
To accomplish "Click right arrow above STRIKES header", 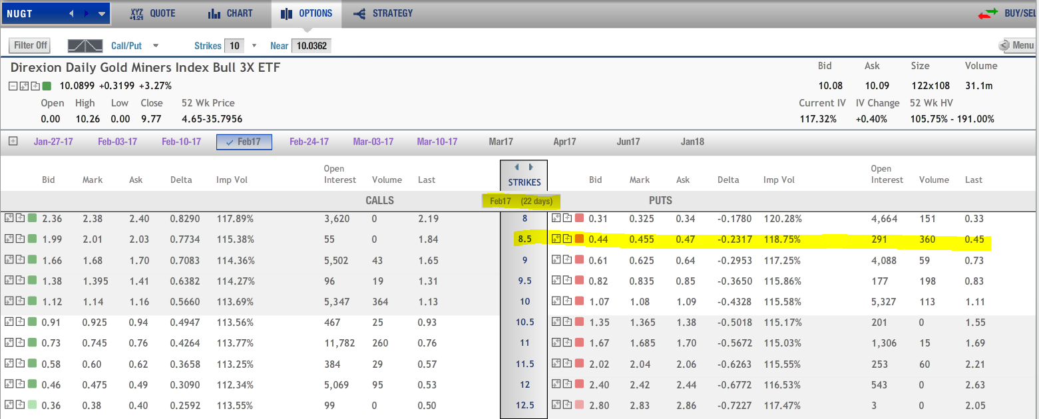I will tap(530, 167).
